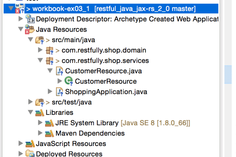236x157 pixels.
Task: Select the Deployed Resources item
Action: click(69, 154)
